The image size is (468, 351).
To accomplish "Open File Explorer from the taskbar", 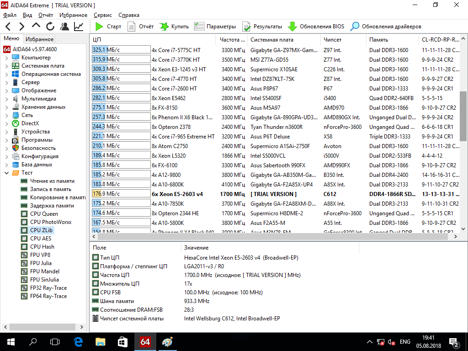I will point(100,342).
